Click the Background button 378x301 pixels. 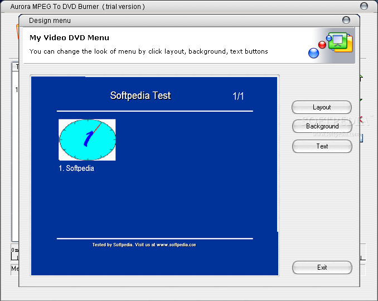click(x=322, y=126)
